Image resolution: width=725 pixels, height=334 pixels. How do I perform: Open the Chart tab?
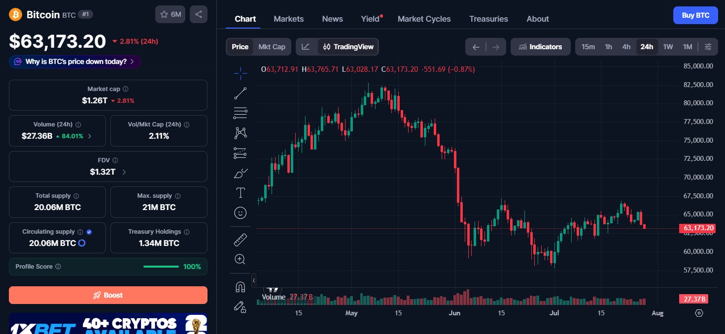(245, 19)
